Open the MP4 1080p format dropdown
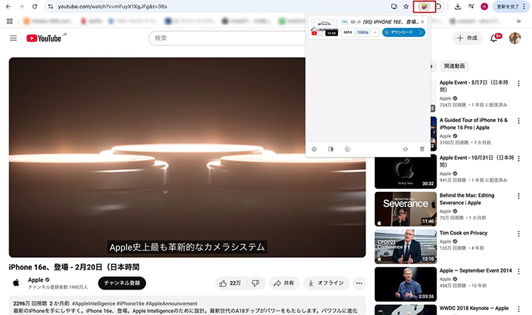This screenshot has width=532, height=315. pyautogui.click(x=360, y=33)
